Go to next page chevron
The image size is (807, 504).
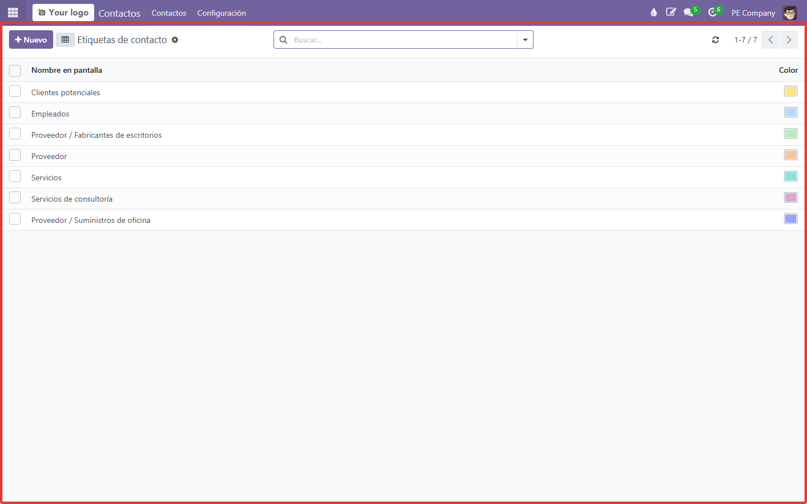click(x=789, y=40)
